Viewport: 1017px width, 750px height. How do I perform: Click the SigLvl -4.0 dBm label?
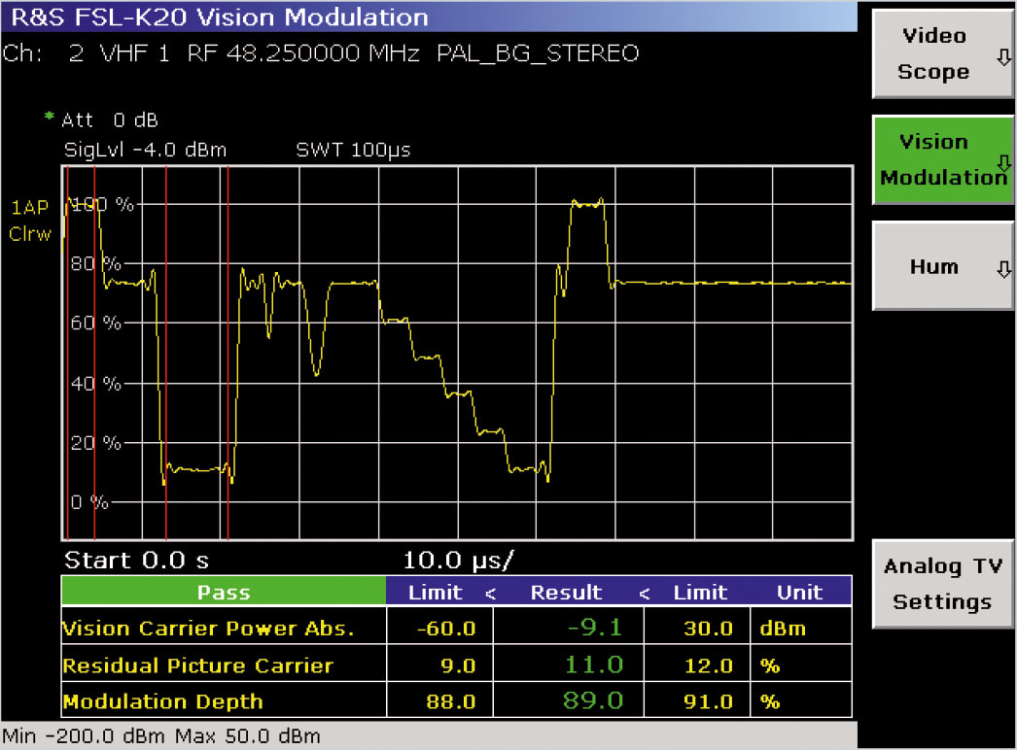coord(145,151)
